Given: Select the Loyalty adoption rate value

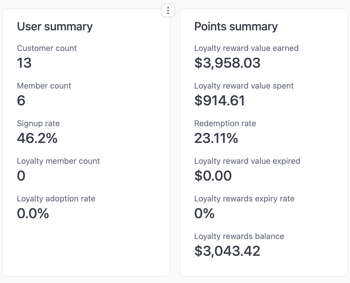Looking at the screenshot, I should [33, 214].
